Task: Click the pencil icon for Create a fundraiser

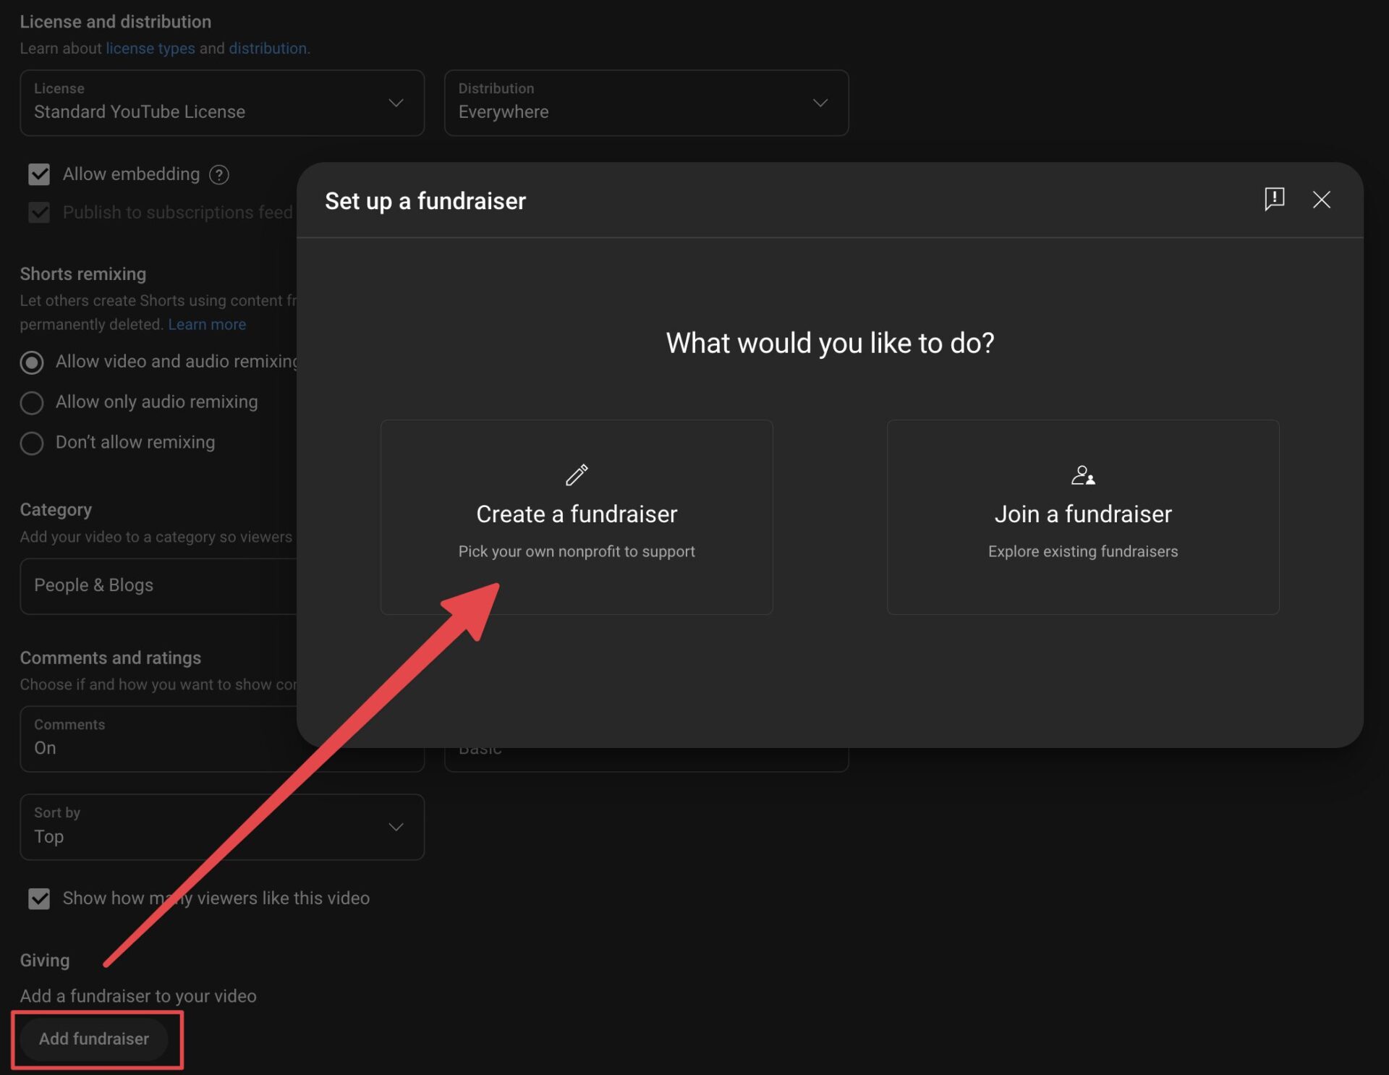Action: [577, 475]
